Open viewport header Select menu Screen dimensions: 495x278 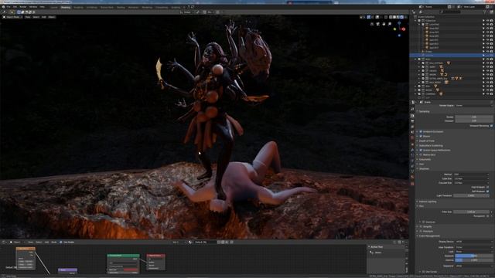(36, 17)
